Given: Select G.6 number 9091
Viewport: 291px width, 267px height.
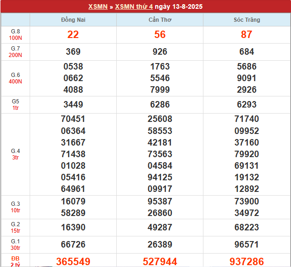Looking at the screenshot, I should click(x=247, y=78).
